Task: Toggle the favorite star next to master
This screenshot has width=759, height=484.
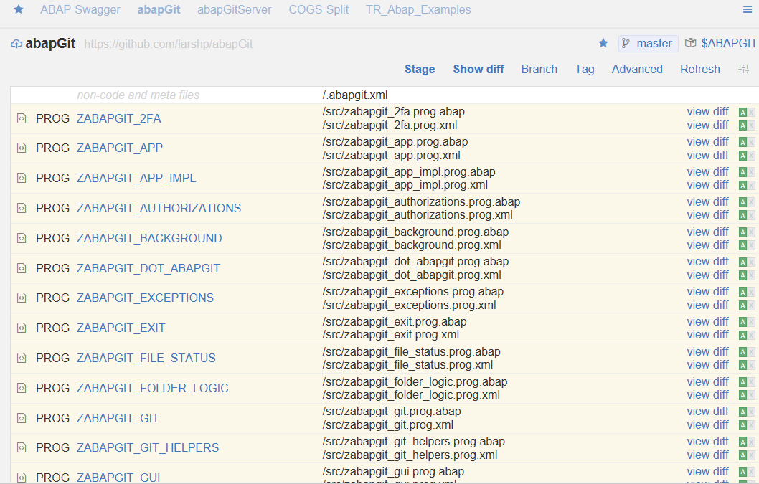Action: click(x=603, y=43)
